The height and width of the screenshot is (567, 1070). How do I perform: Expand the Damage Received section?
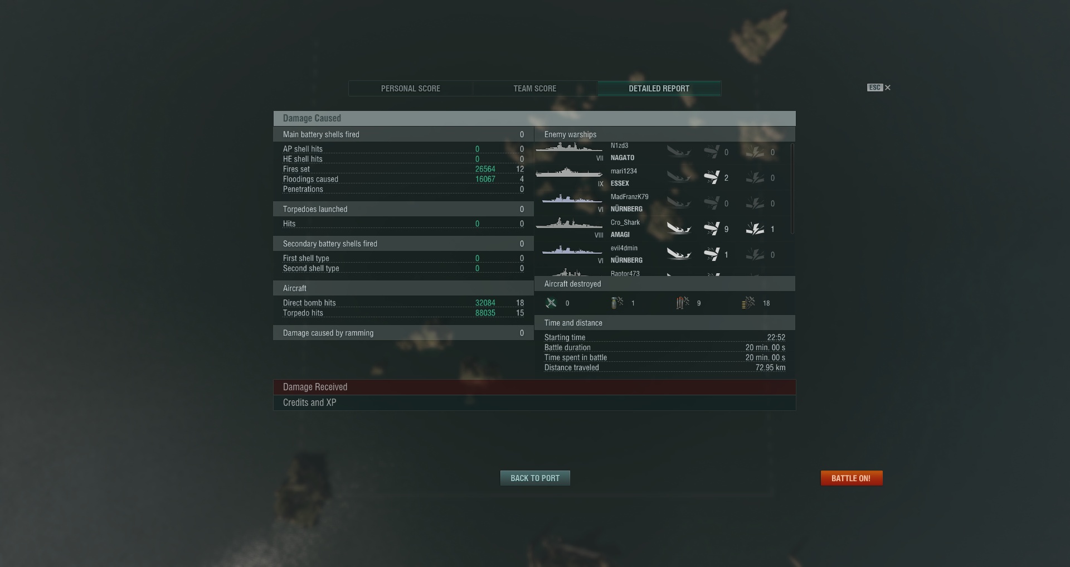click(534, 387)
